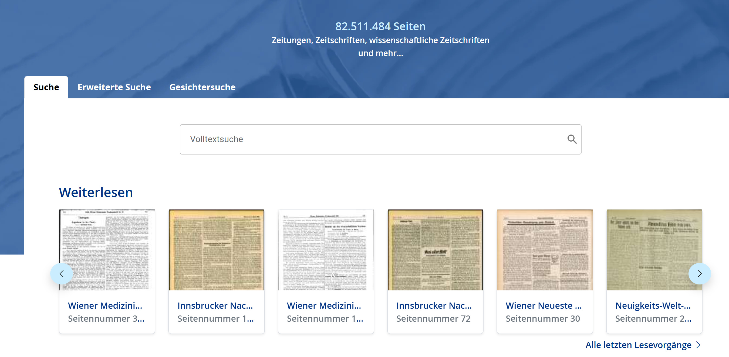
Task: Open first Wiener Medizini... page thumbnail
Action: tap(107, 250)
